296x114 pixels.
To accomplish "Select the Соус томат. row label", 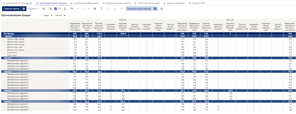I will click(x=12, y=55).
